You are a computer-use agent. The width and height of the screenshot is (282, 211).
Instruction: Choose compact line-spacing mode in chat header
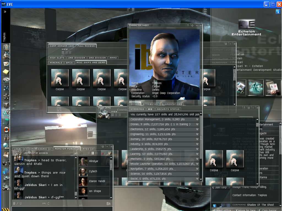coord(89,153)
